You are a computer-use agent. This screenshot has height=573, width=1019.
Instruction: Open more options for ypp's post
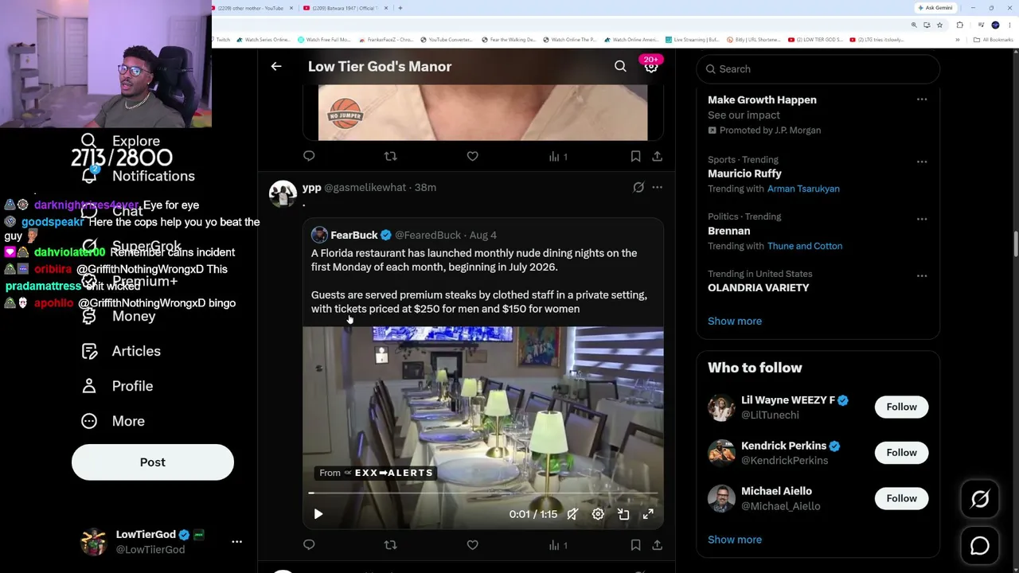657,188
